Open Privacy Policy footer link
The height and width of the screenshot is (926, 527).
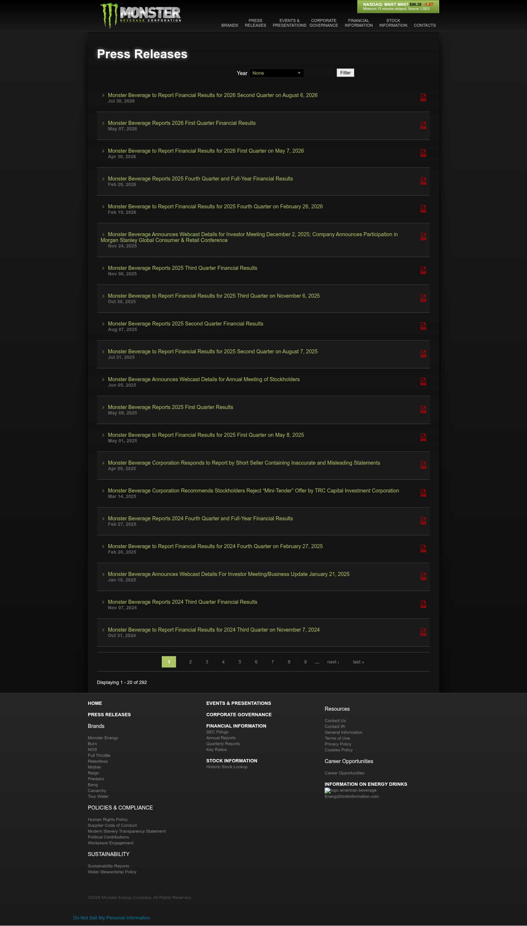click(338, 744)
